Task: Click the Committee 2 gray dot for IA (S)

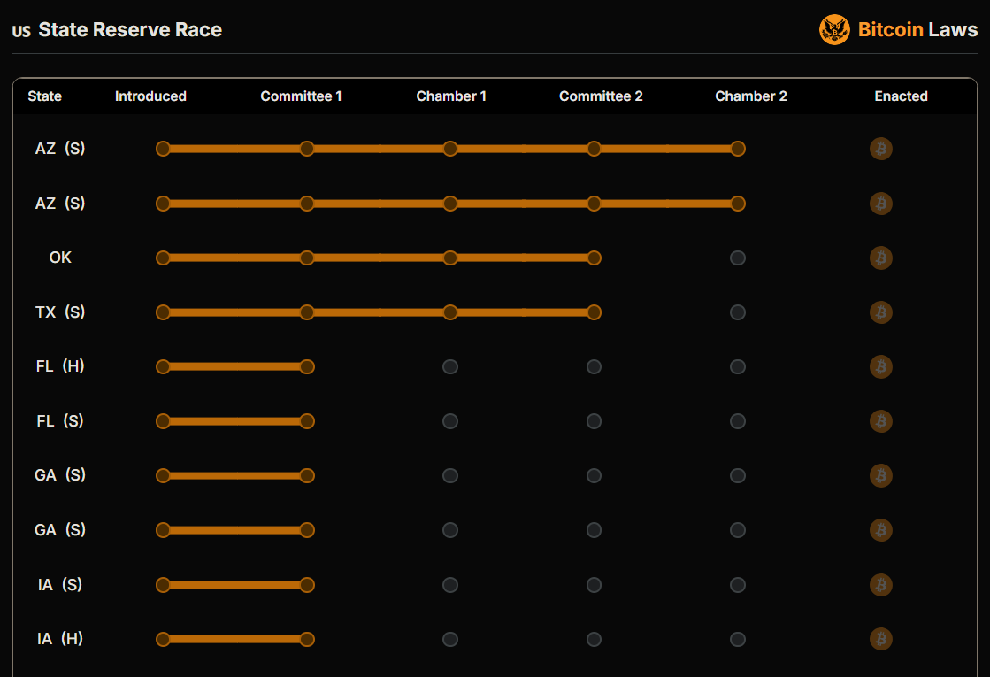Action: click(594, 585)
